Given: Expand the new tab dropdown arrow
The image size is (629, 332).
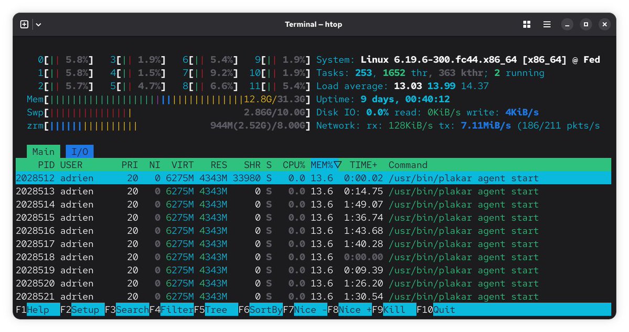Looking at the screenshot, I should [38, 25].
